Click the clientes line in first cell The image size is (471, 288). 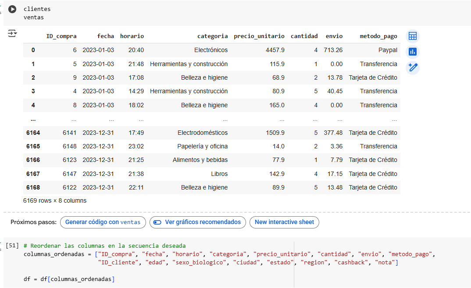point(37,9)
